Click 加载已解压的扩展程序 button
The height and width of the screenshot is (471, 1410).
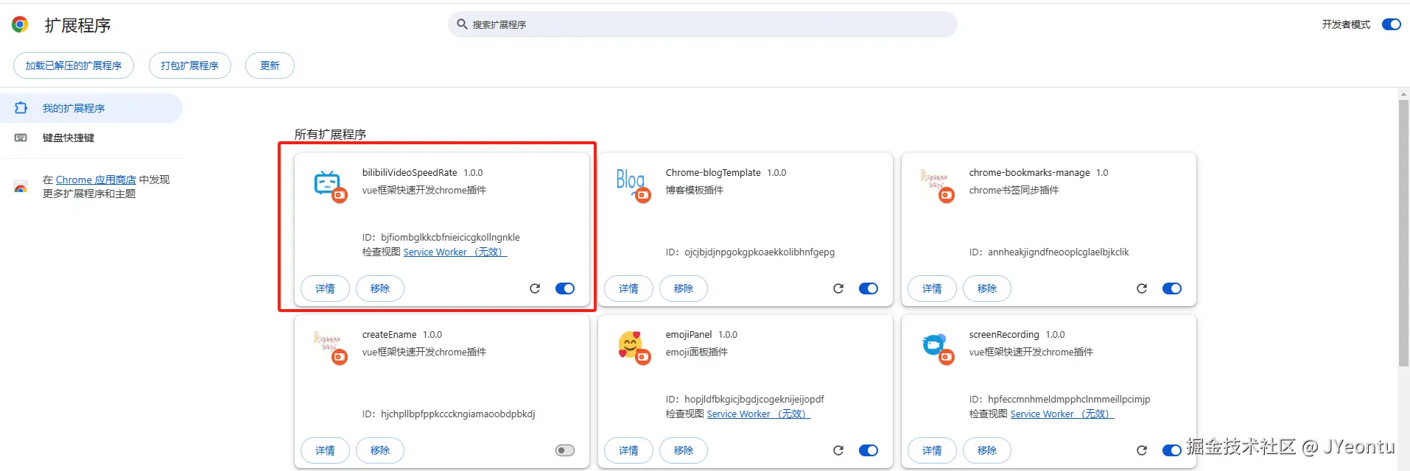(x=74, y=65)
